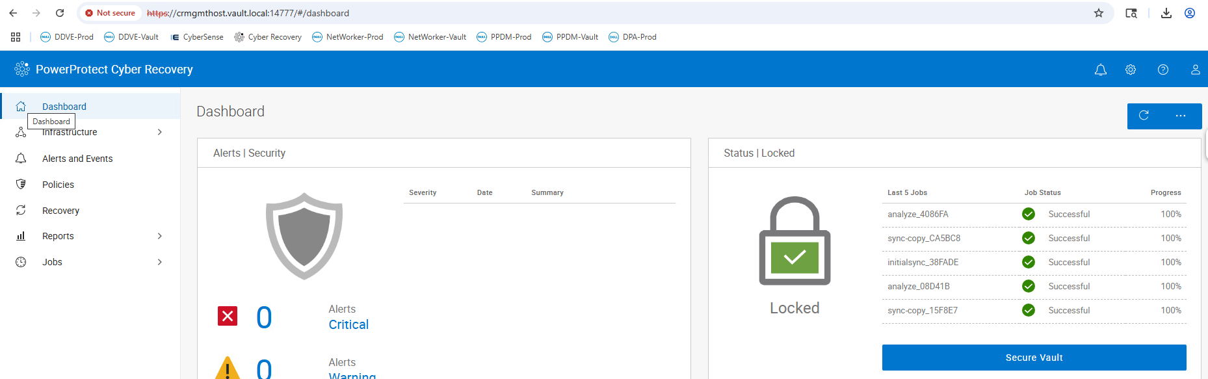Screen dimensions: 1208x379
Task: Click the Job Status column header
Action: point(1042,192)
